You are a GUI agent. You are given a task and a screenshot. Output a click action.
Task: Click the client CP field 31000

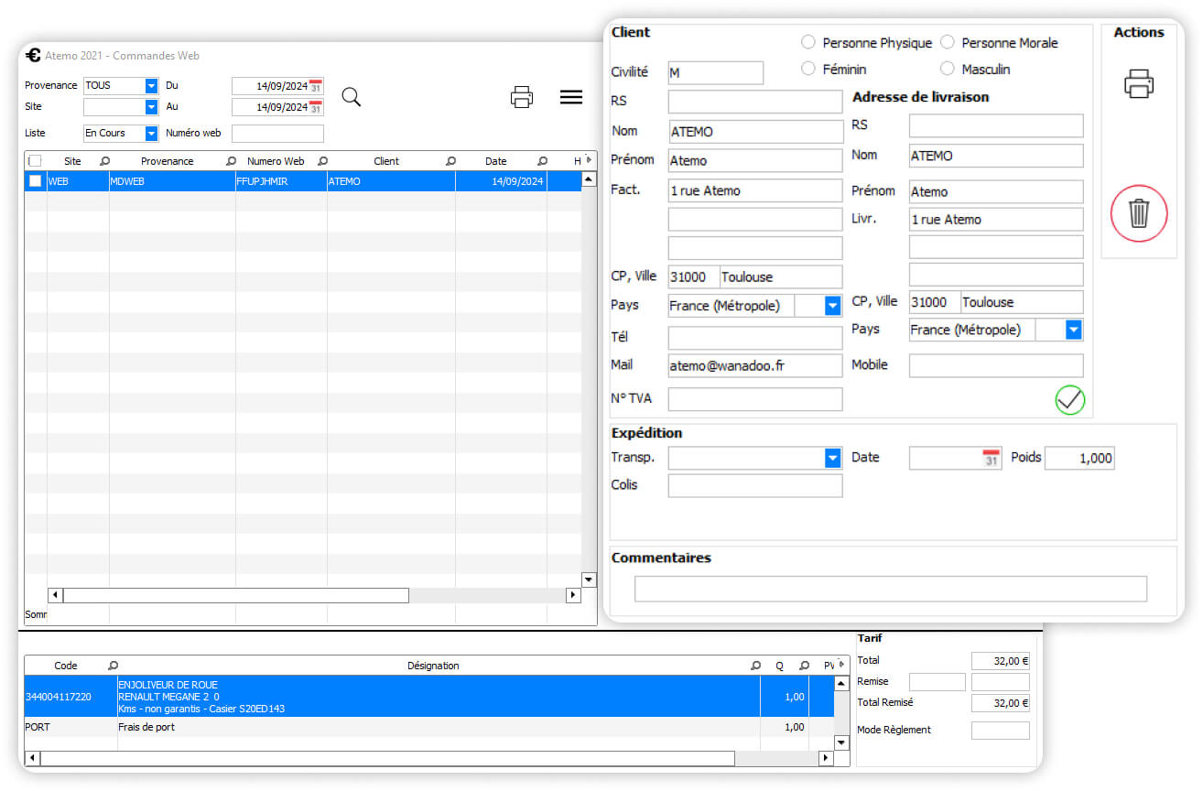(x=693, y=276)
